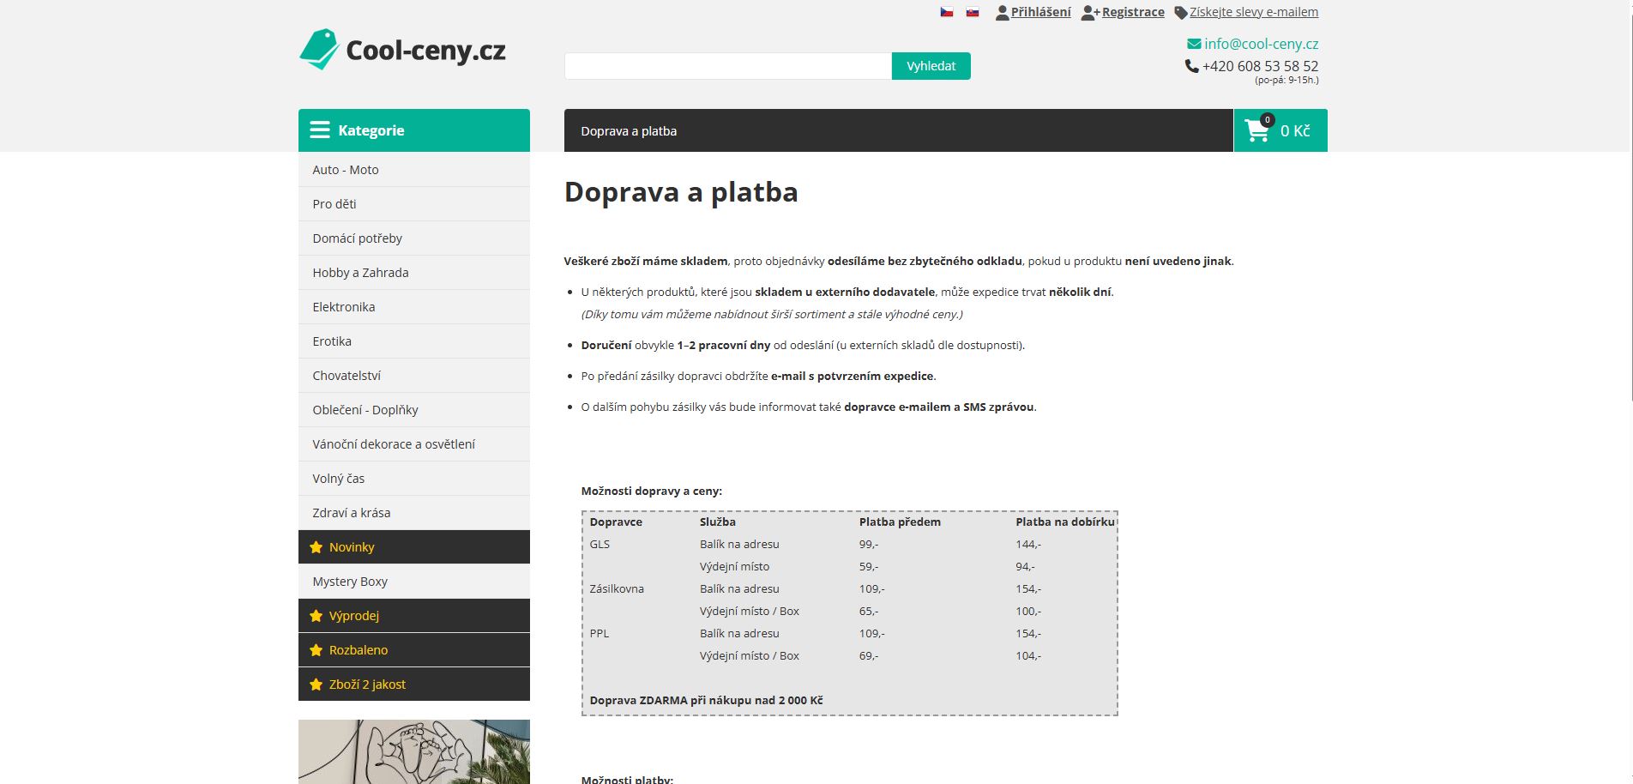
Task: Click the star icon next to Zboží 2 jakost
Action: (316, 684)
